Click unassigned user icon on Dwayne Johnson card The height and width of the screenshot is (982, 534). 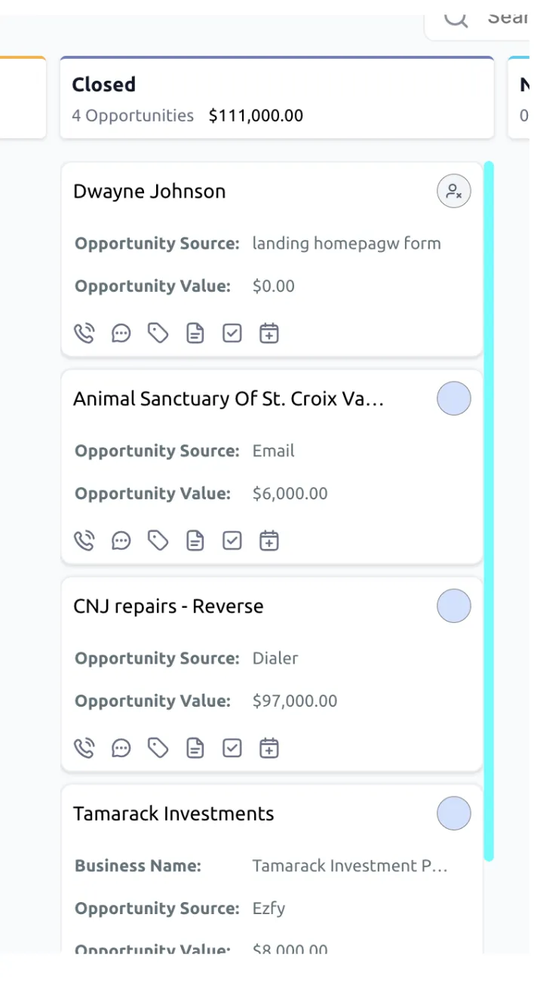pos(454,192)
